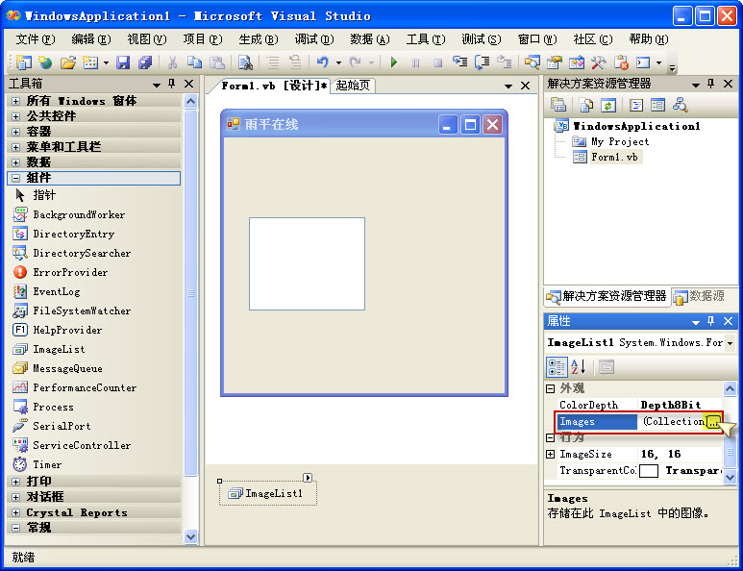Click the Open File folder icon
Screen dimensions: 743x571
(x=67, y=62)
